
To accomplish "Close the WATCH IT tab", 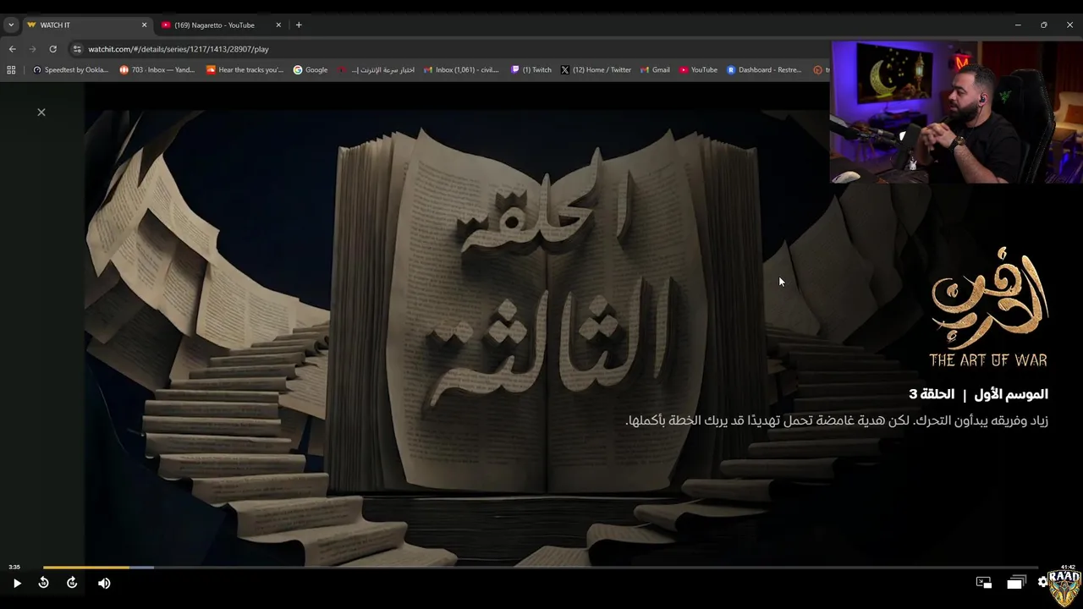I will (144, 25).
